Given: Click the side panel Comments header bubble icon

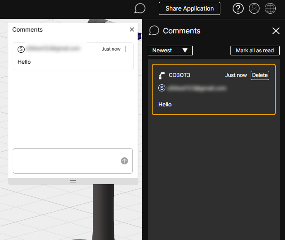Looking at the screenshot, I should (154, 30).
